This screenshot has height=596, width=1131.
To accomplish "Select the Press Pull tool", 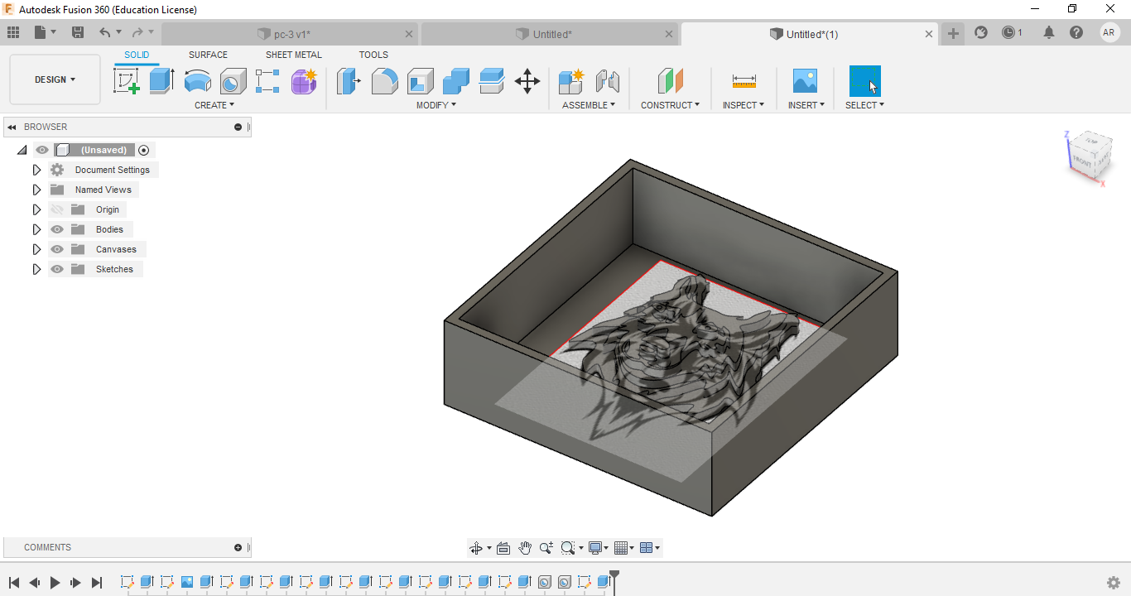I will [349, 81].
